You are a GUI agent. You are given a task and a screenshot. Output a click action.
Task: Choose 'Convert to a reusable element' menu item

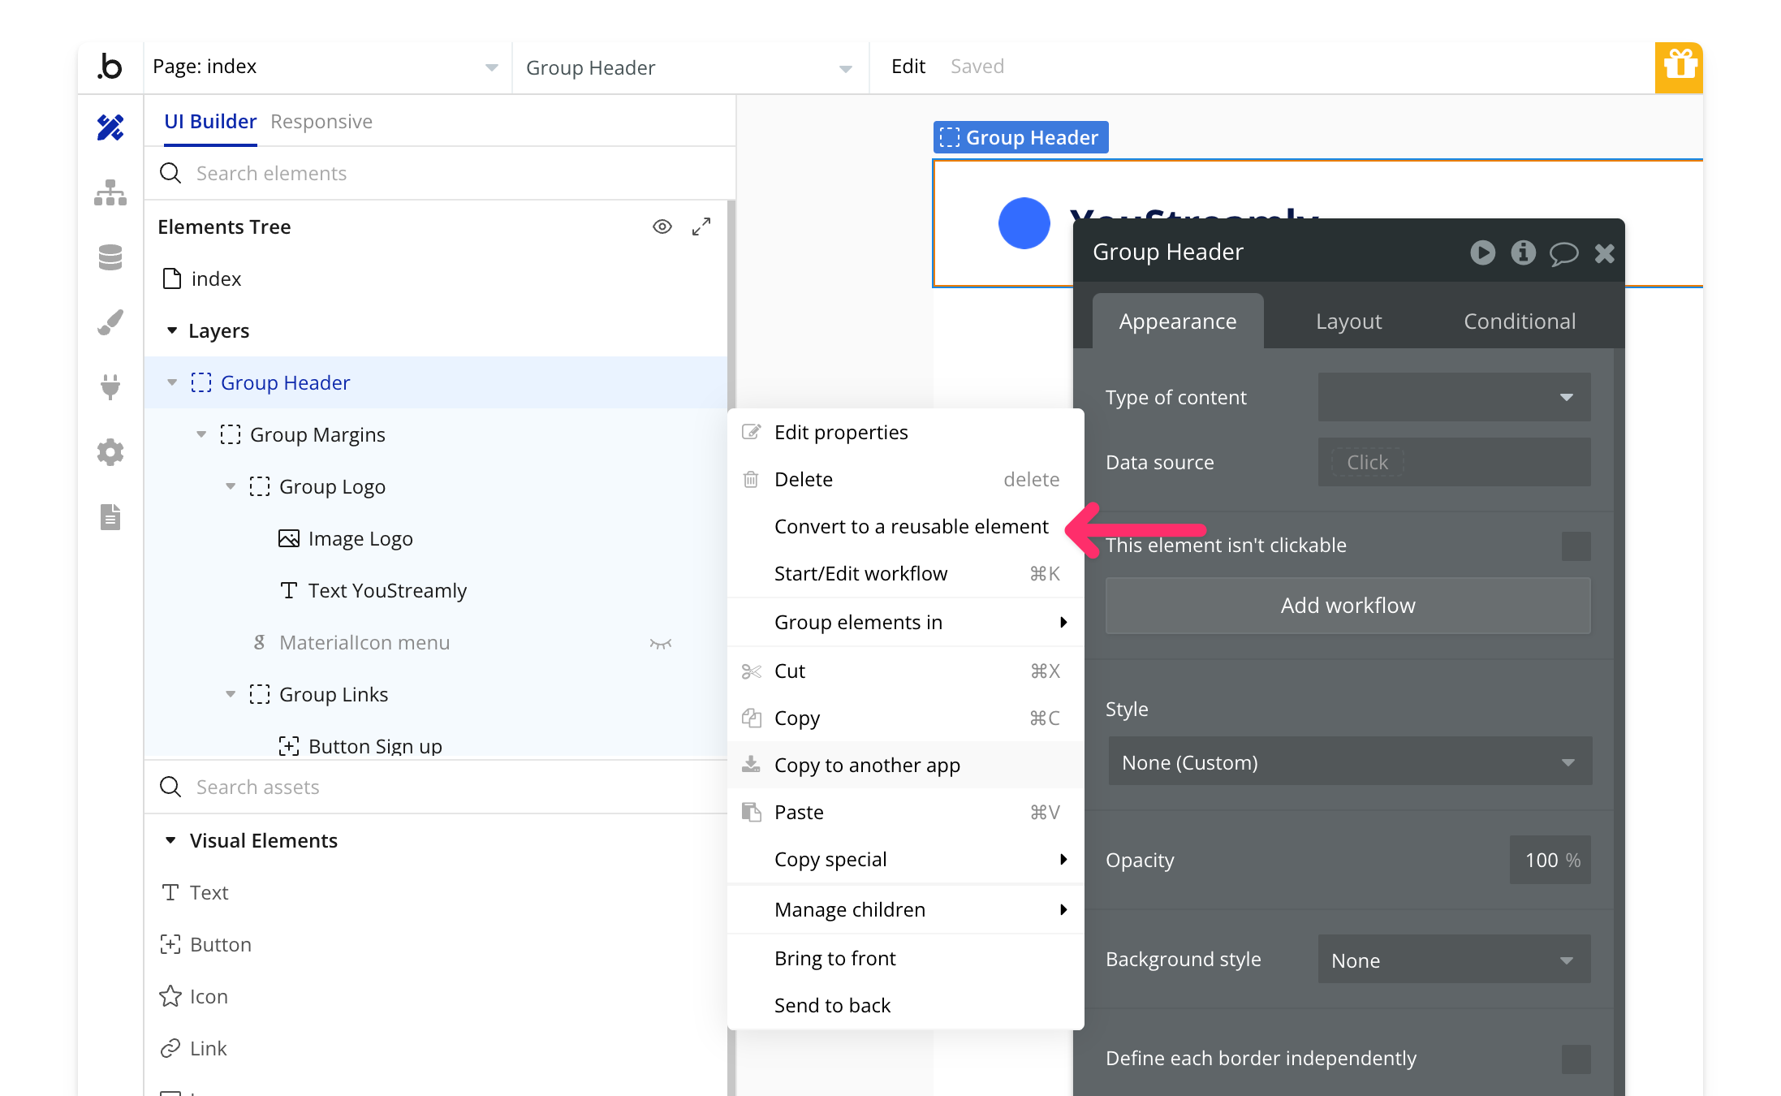(x=911, y=526)
